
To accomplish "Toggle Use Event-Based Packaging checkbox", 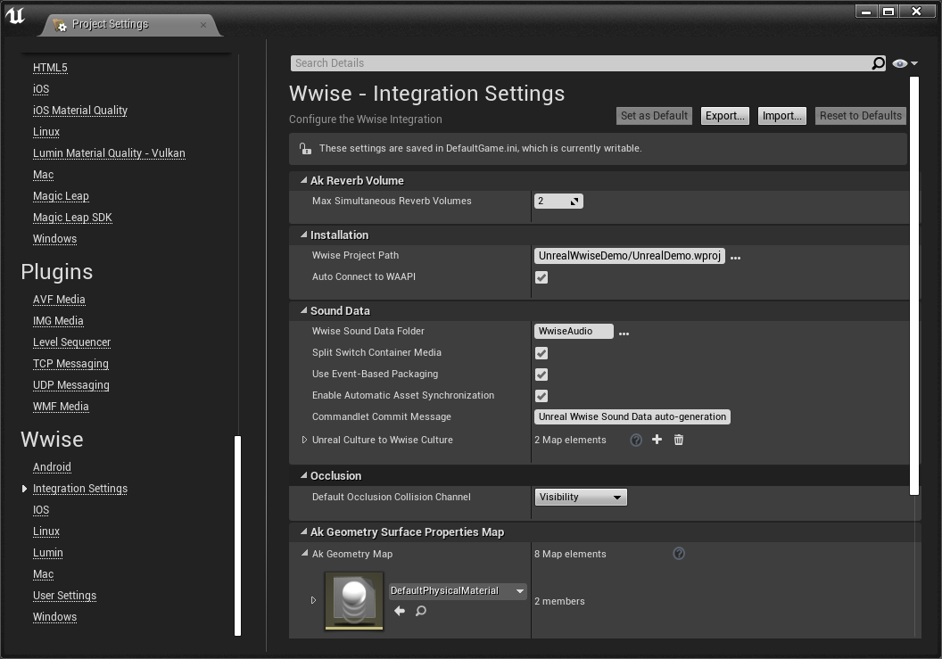I will point(541,375).
